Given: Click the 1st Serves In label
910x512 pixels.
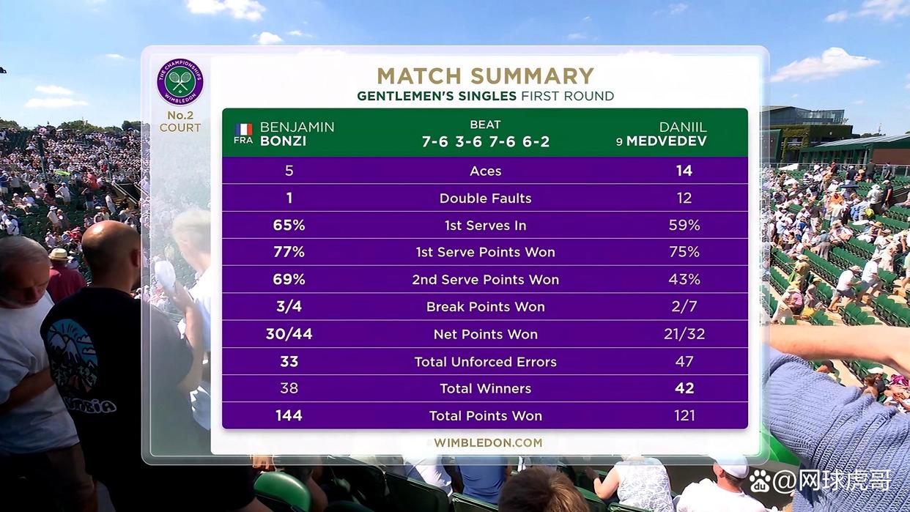Looking at the screenshot, I should (485, 226).
